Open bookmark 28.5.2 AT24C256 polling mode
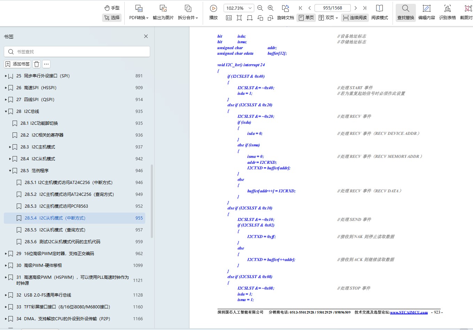Viewport: 473px width, 330px height. (69, 194)
